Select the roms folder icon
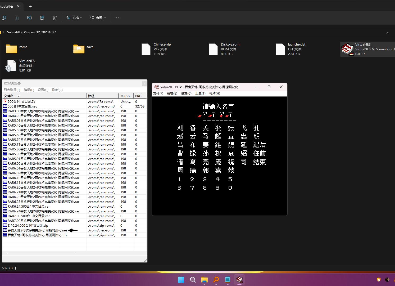The image size is (395, 286). click(12, 49)
